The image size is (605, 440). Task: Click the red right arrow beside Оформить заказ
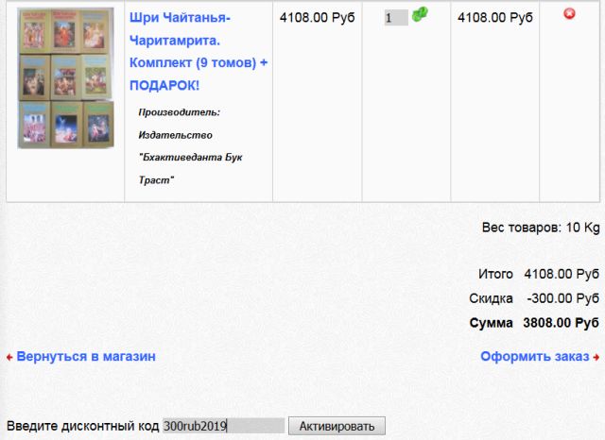coord(596,358)
